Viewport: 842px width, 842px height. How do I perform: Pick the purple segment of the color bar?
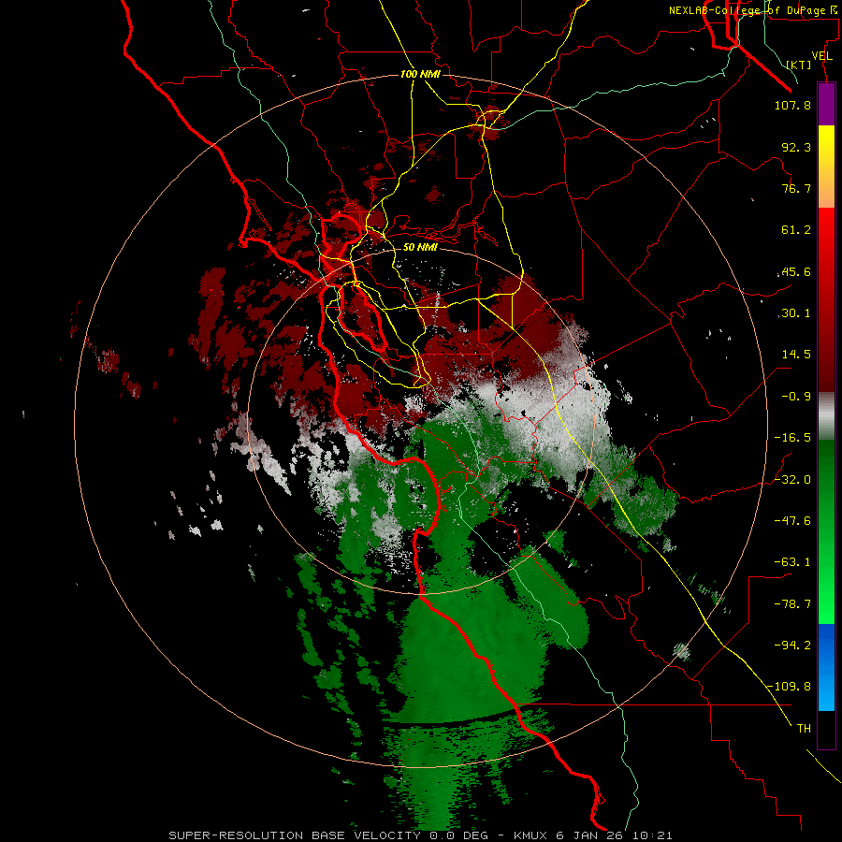826,104
